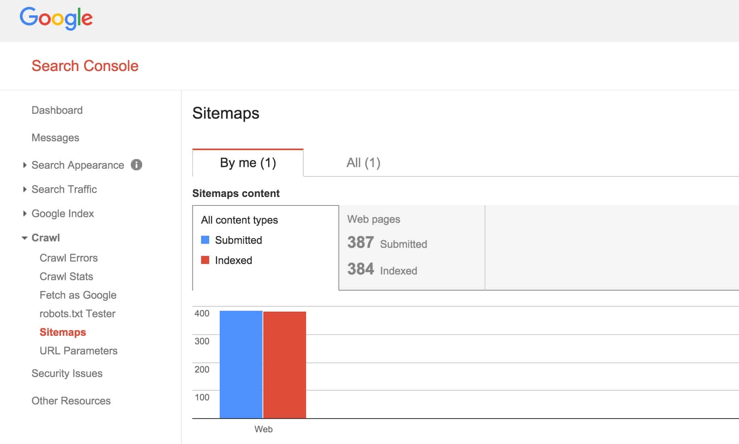Open Crawl Errors report
The height and width of the screenshot is (444, 739).
tap(69, 258)
